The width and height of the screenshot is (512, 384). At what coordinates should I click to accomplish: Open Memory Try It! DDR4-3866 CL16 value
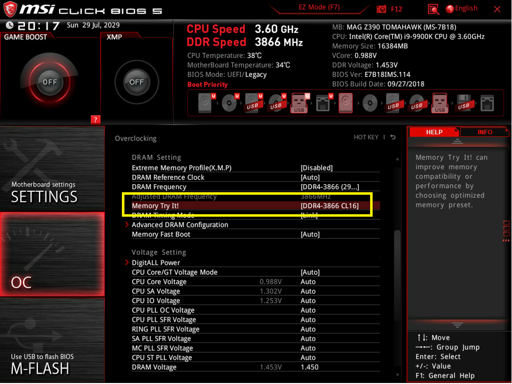click(330, 206)
